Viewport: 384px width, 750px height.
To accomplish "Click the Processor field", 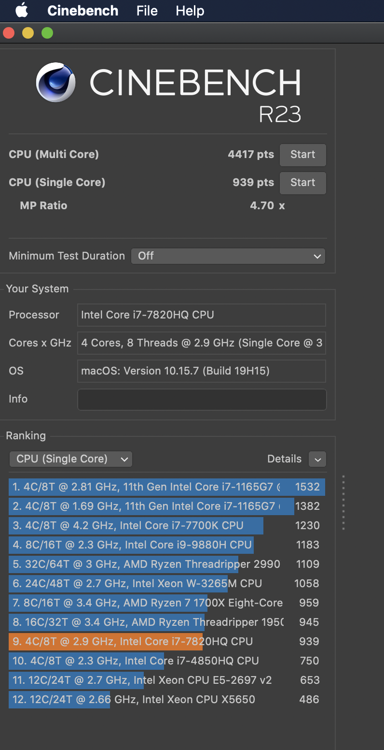I will point(202,315).
